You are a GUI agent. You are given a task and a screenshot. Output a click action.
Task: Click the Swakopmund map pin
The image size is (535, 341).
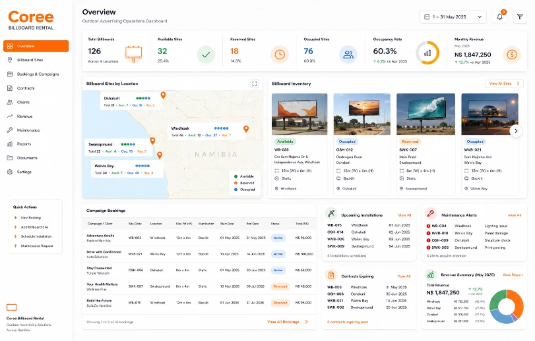(152, 141)
